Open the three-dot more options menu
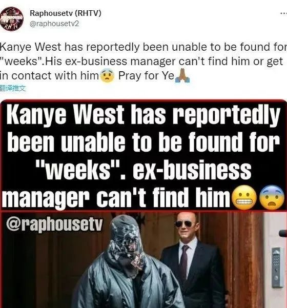This screenshot has width=287, height=308. (283, 13)
